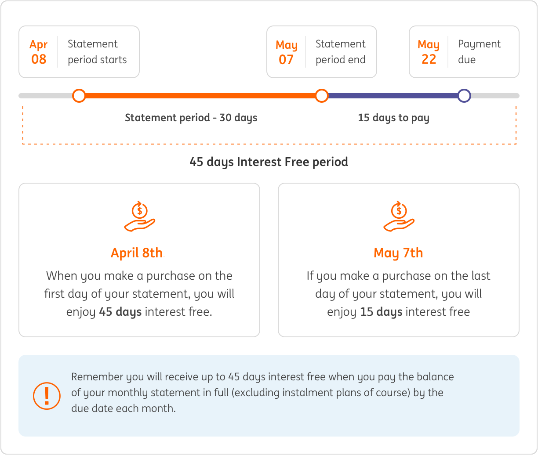The height and width of the screenshot is (455, 538).
Task: Open the "April 8th" heading
Action: tap(137, 253)
